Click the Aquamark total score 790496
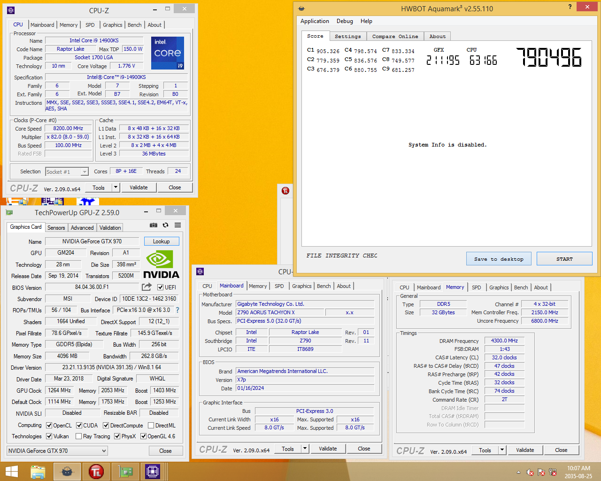The image size is (601, 481). (x=549, y=57)
